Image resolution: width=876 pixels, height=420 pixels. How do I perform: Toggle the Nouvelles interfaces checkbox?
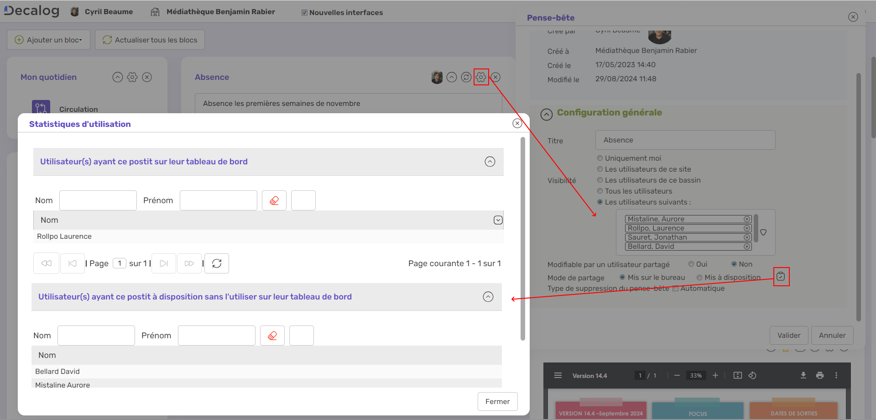(x=304, y=13)
